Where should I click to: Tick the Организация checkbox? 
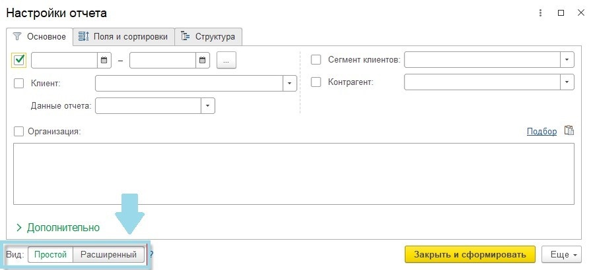click(x=19, y=131)
